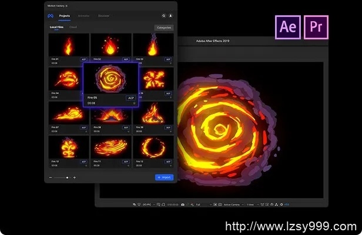Click the AEP badge on Fire 05
The image size is (362, 235).
(x=131, y=98)
